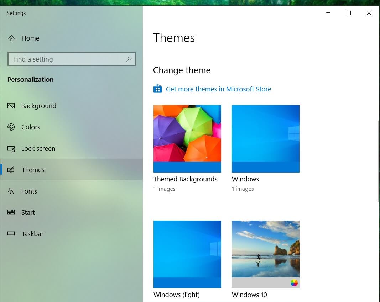This screenshot has width=380, height=302.
Task: Click the Background picture icon
Action: pyautogui.click(x=11, y=106)
